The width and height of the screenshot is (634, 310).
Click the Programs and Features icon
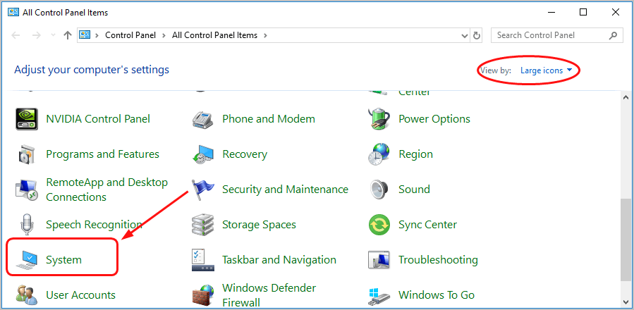pos(27,154)
